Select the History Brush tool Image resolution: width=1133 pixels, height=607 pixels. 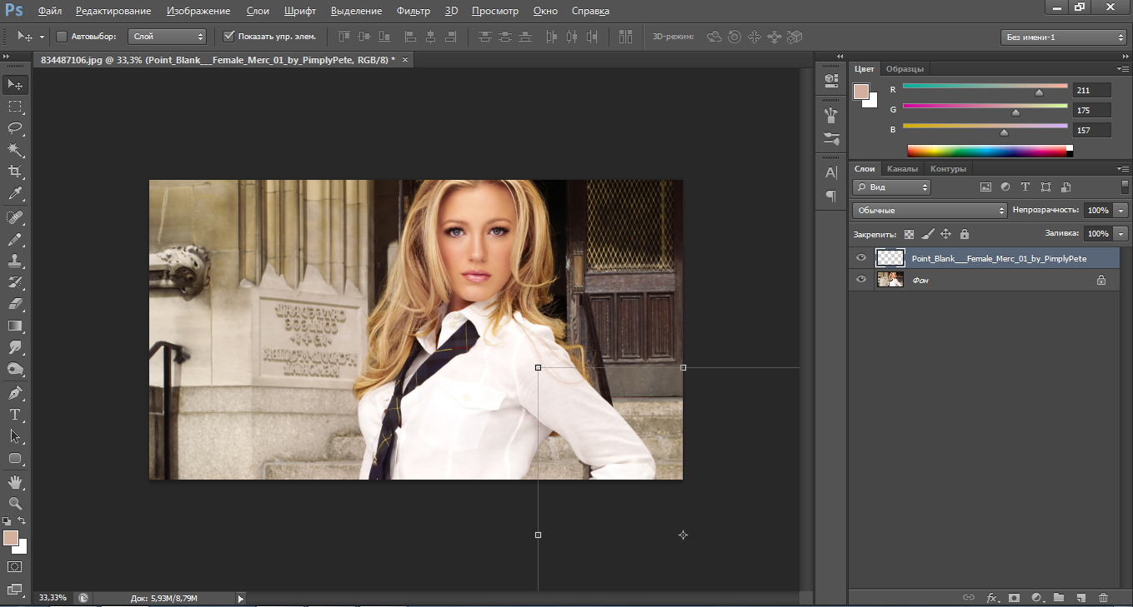tap(15, 282)
